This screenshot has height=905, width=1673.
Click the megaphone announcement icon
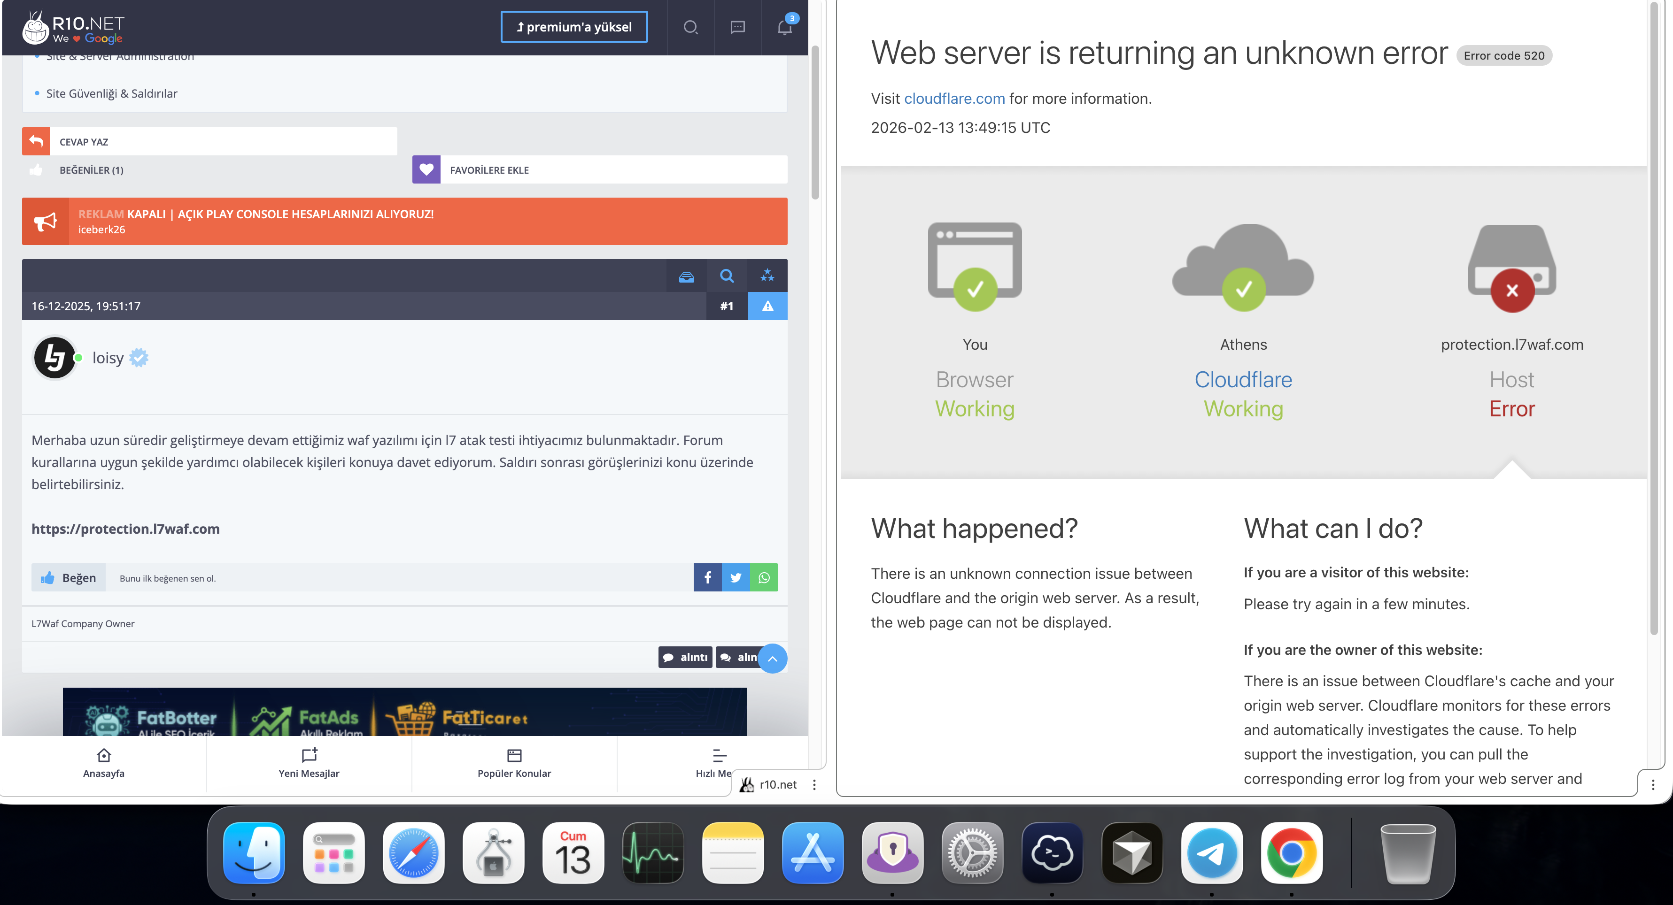coord(46,222)
